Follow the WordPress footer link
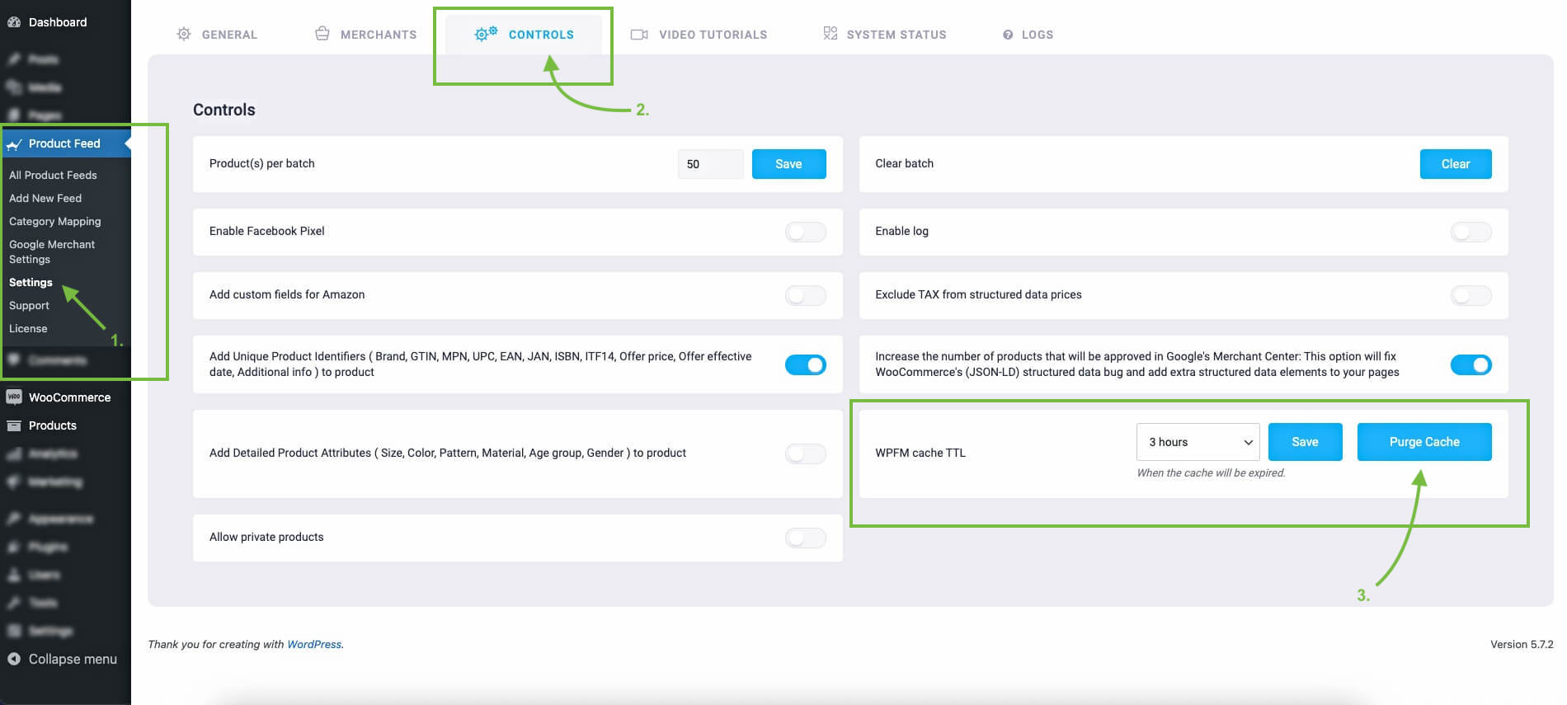Image resolution: width=1567 pixels, height=705 pixels. 314,644
